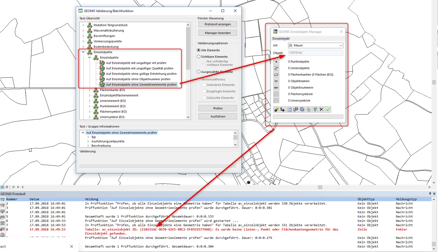438x252 pixels.
Task: Click the Liniensymbole icon in Einzelobjekt-Manager
Action: click(x=276, y=101)
